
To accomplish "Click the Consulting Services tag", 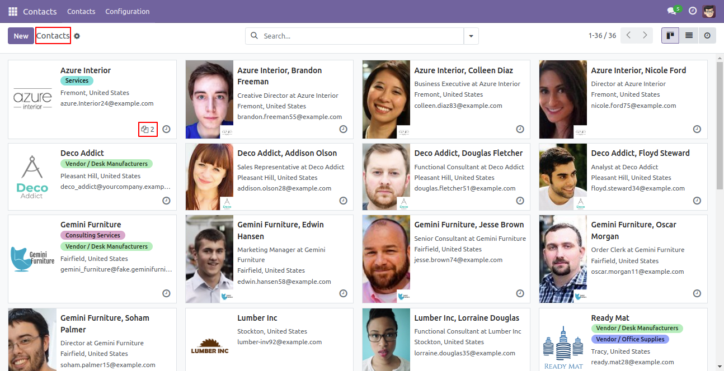I will 93,235.
